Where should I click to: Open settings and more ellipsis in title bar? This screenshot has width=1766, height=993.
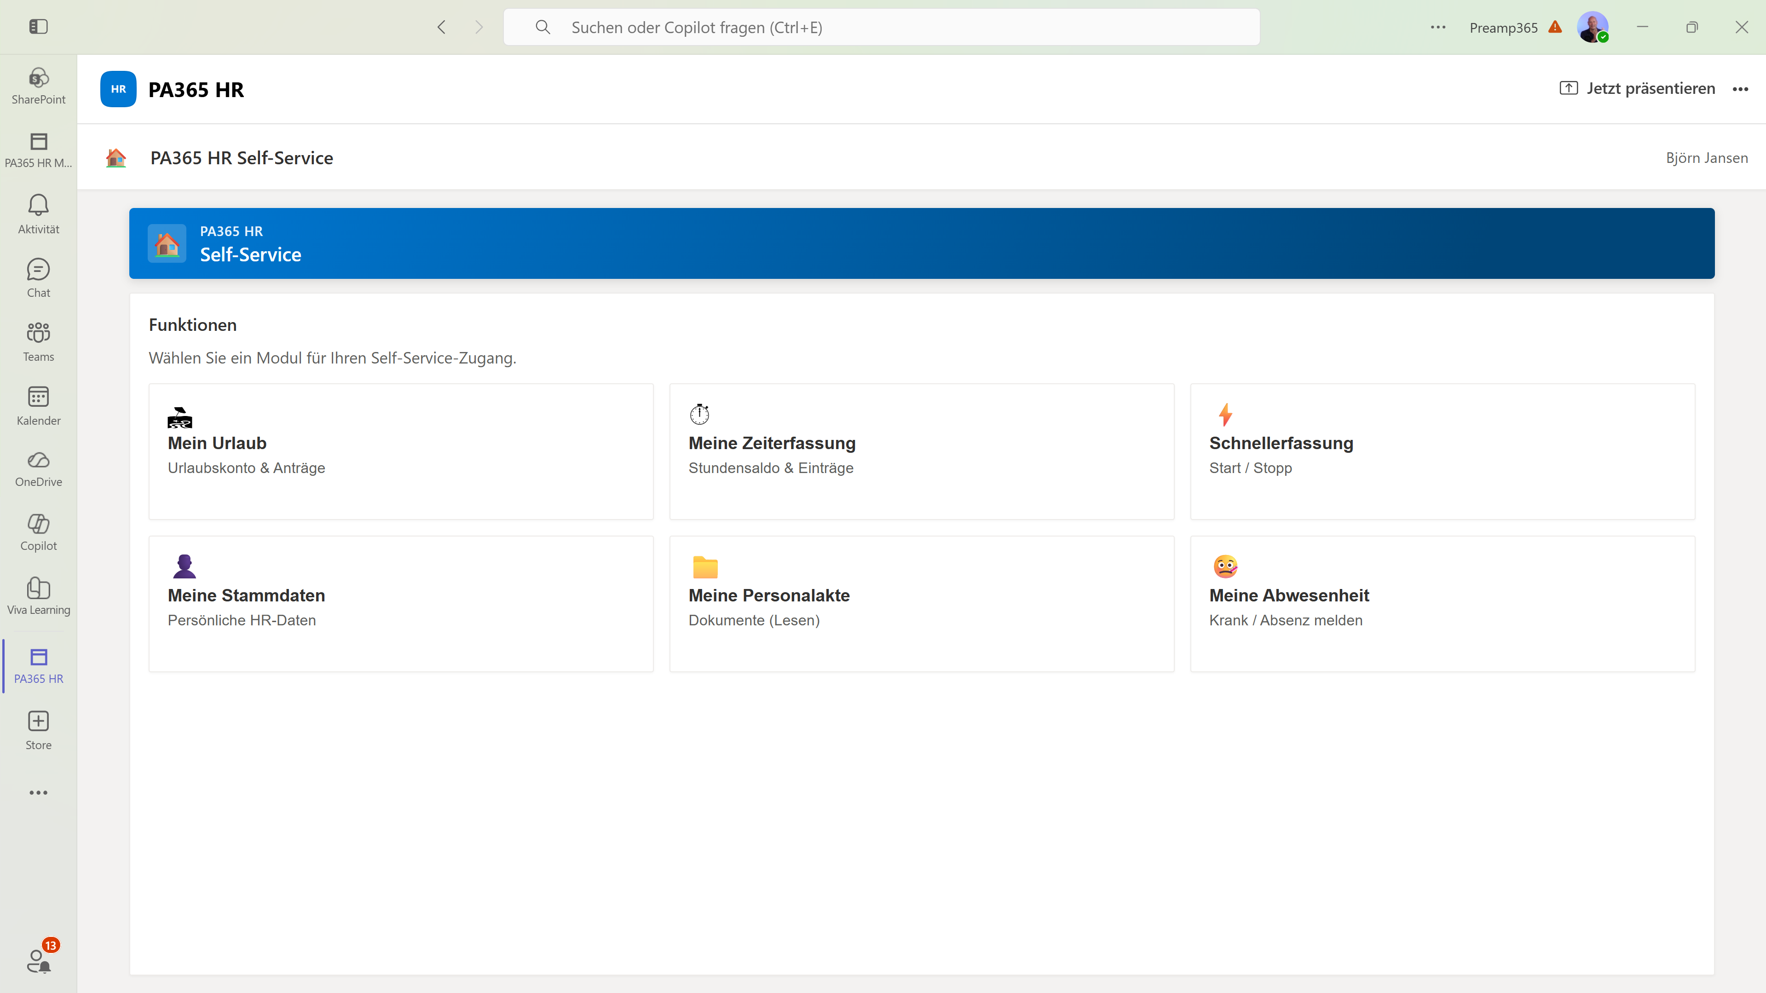(1437, 28)
